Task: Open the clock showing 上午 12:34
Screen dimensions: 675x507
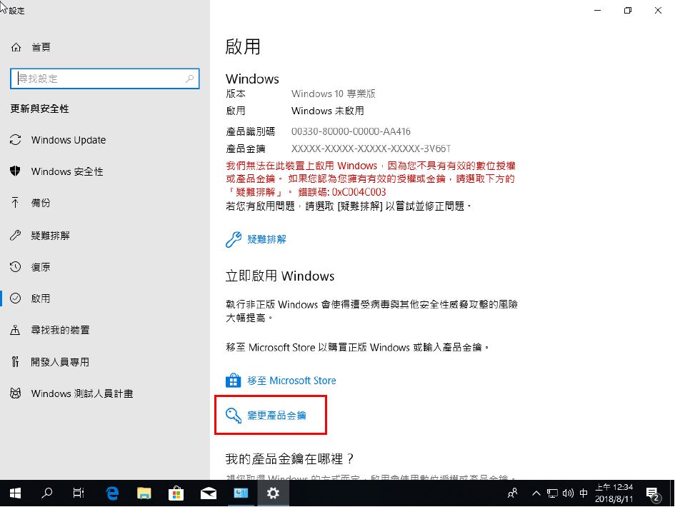Action: click(x=614, y=493)
